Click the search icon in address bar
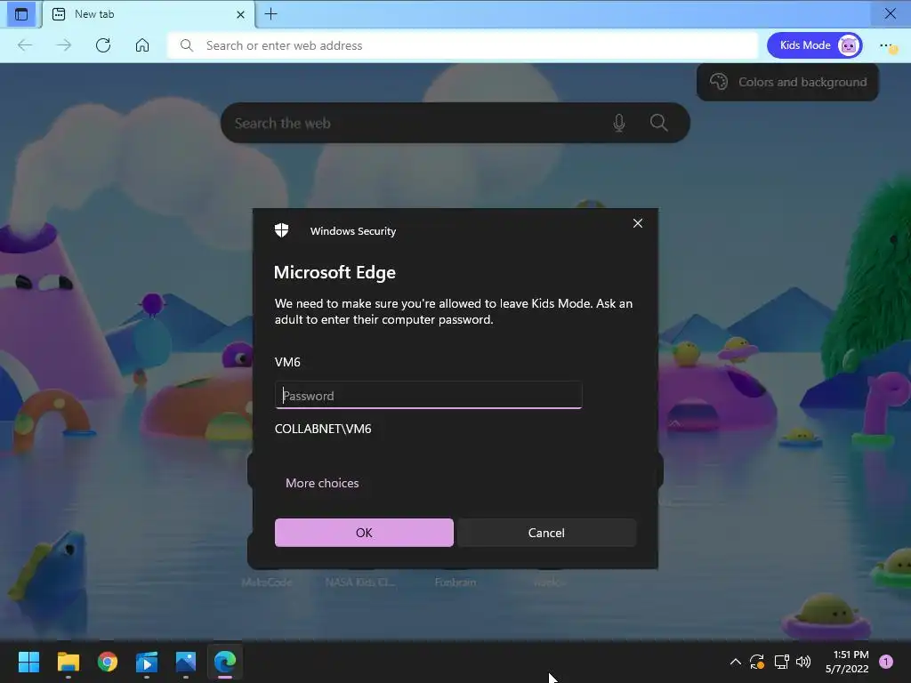The image size is (911, 683). coord(187,45)
